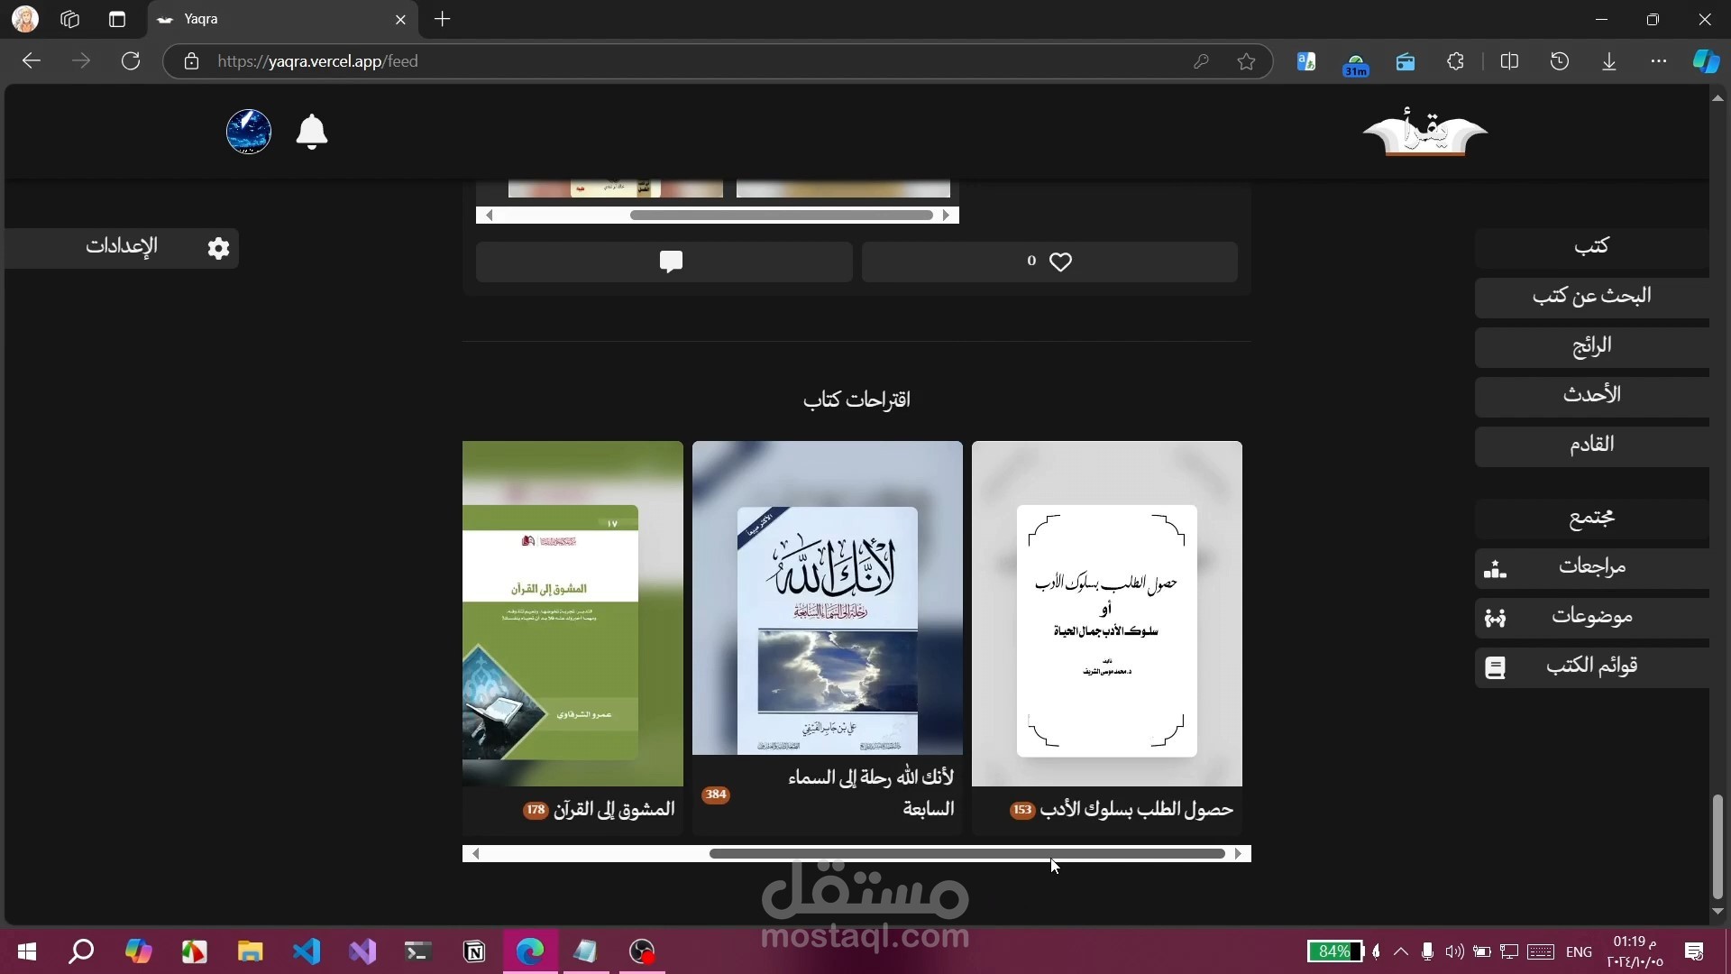Go to الأحدث newest books

(1591, 395)
